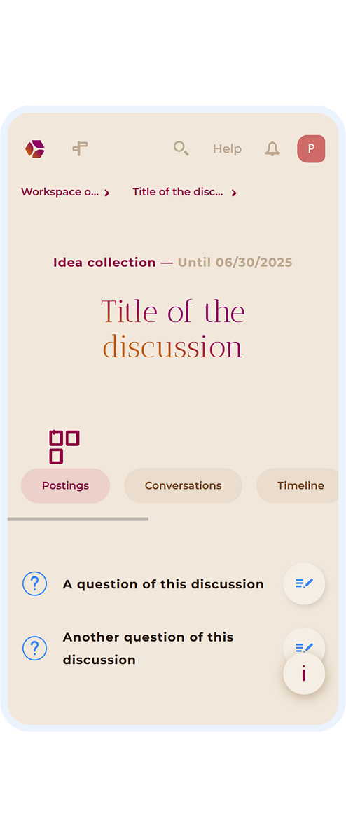Viewport: 346px width, 837px height.
Task: Click question mark icon beside second question
Action: click(x=35, y=648)
